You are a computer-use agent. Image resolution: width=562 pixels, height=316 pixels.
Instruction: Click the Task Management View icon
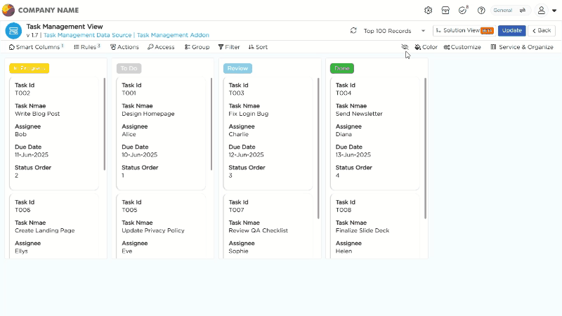[x=13, y=30]
